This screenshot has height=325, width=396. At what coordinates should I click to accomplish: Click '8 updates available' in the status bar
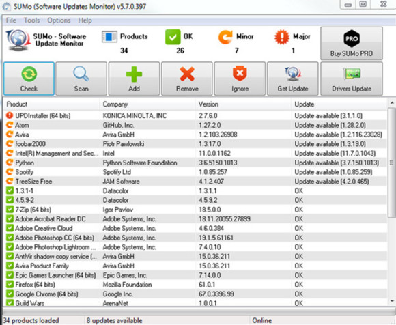[x=114, y=320]
